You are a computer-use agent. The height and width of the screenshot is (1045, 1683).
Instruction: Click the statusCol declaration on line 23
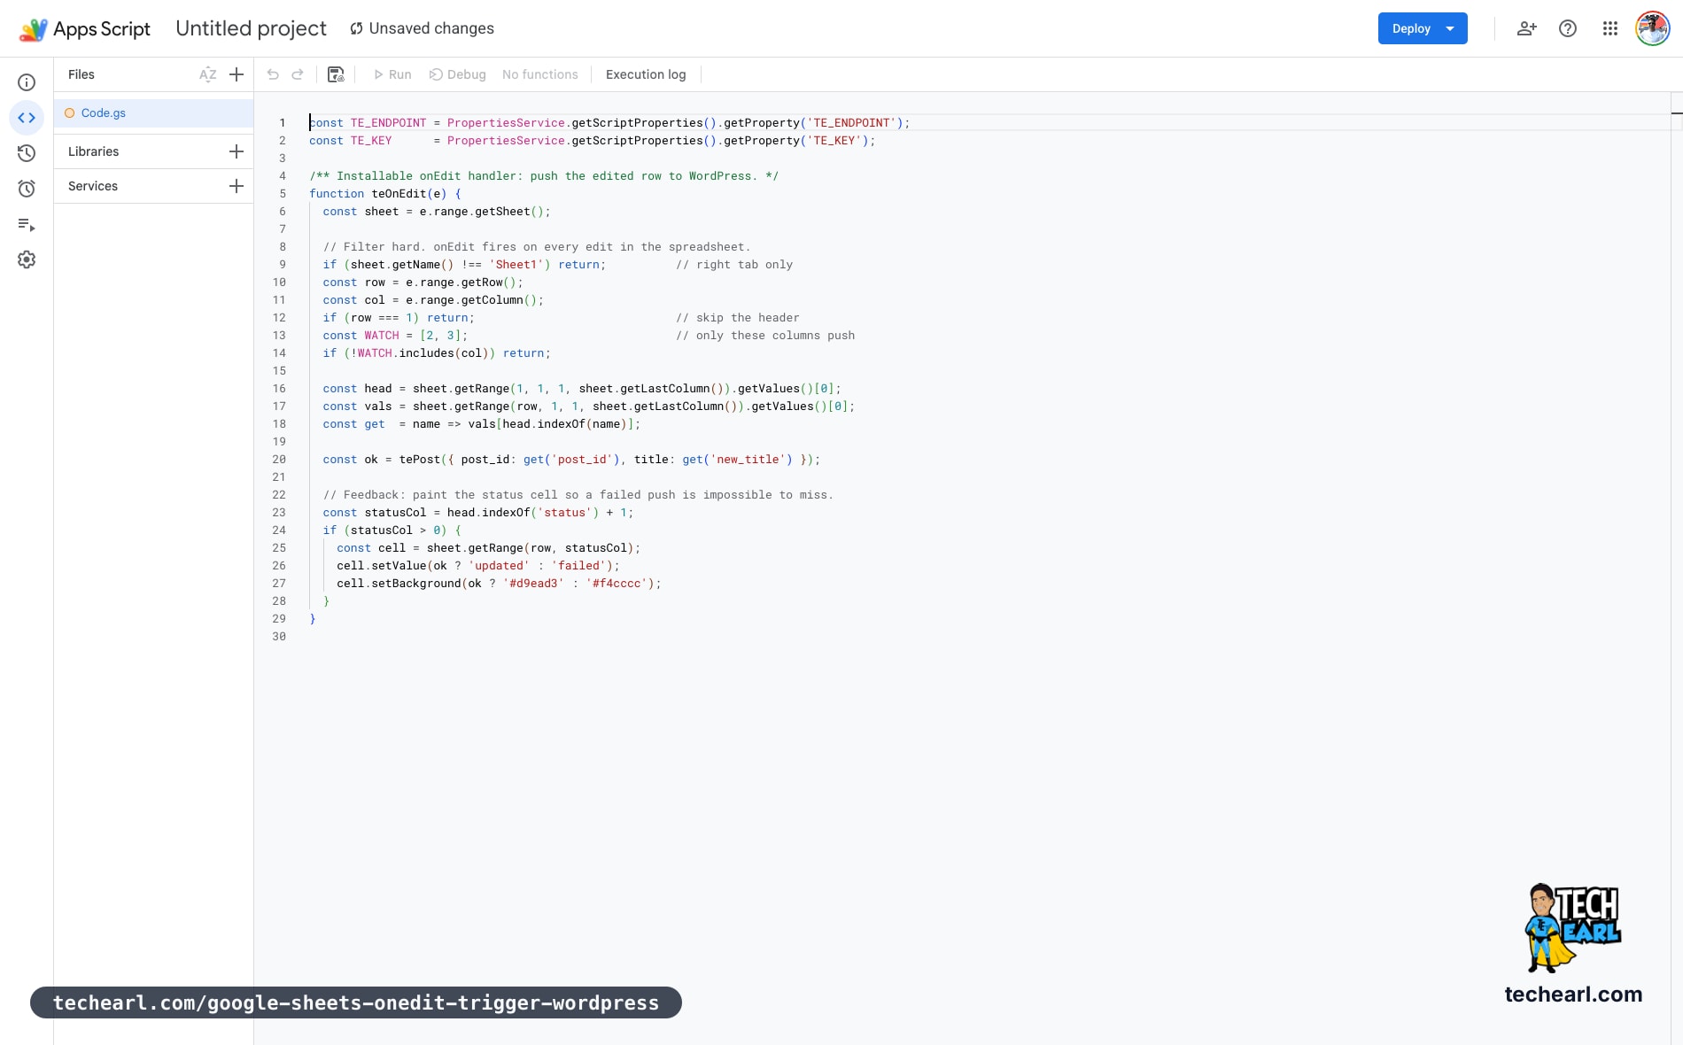(395, 513)
